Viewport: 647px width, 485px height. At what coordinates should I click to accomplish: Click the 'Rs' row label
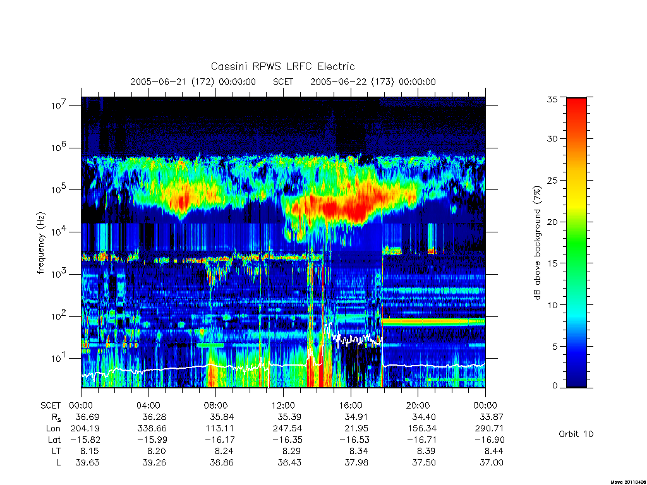click(x=56, y=417)
